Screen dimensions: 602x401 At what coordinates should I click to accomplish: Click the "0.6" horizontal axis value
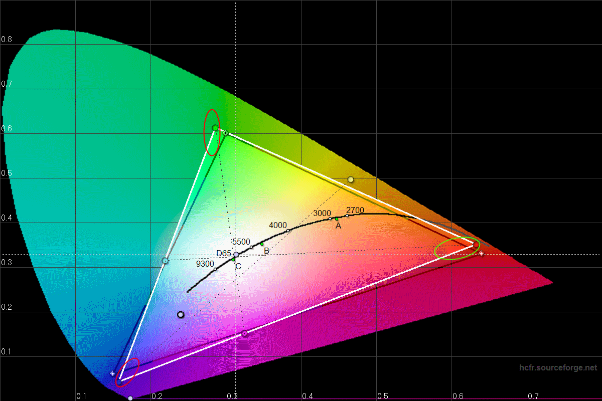click(x=458, y=396)
